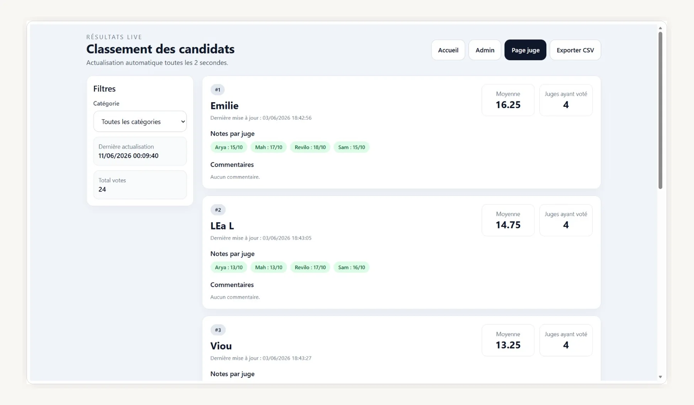Click Emilie's Commentaires heading
Viewport: 694px width, 405px height.
coord(232,165)
